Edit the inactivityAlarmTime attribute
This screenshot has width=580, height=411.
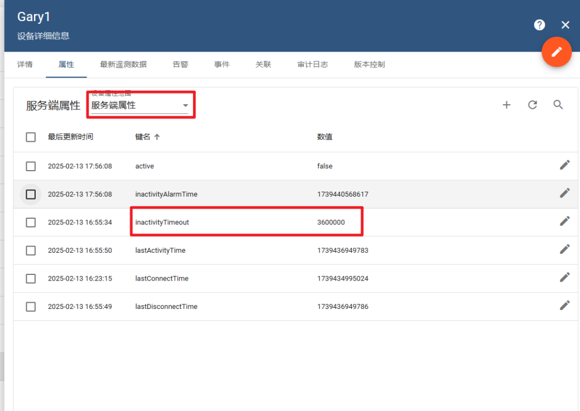click(x=565, y=193)
